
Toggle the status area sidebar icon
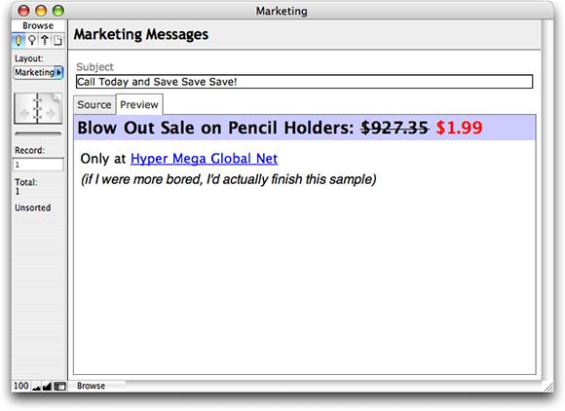tap(59, 387)
